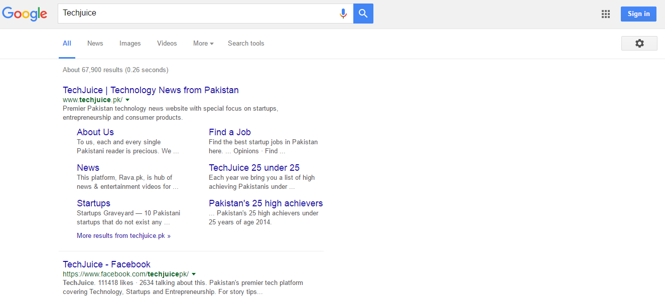This screenshot has width=665, height=308.
Task: Select the All results tab
Action: click(67, 43)
